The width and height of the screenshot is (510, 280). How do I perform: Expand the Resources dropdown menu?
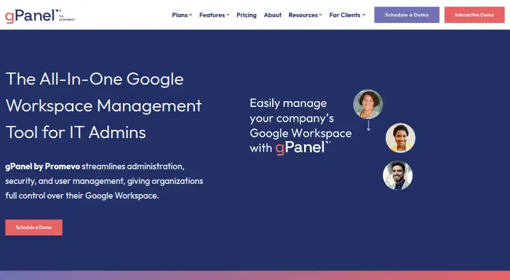(x=305, y=15)
